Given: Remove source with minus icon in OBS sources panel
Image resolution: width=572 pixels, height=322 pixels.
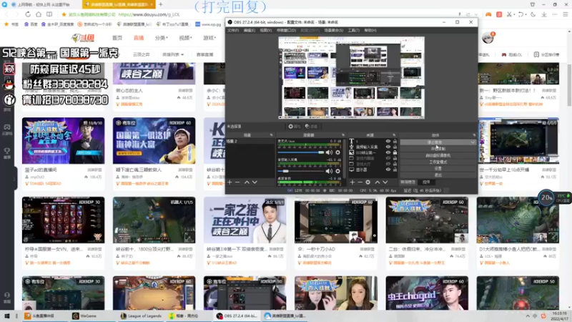Looking at the screenshot, I should (x=360, y=182).
